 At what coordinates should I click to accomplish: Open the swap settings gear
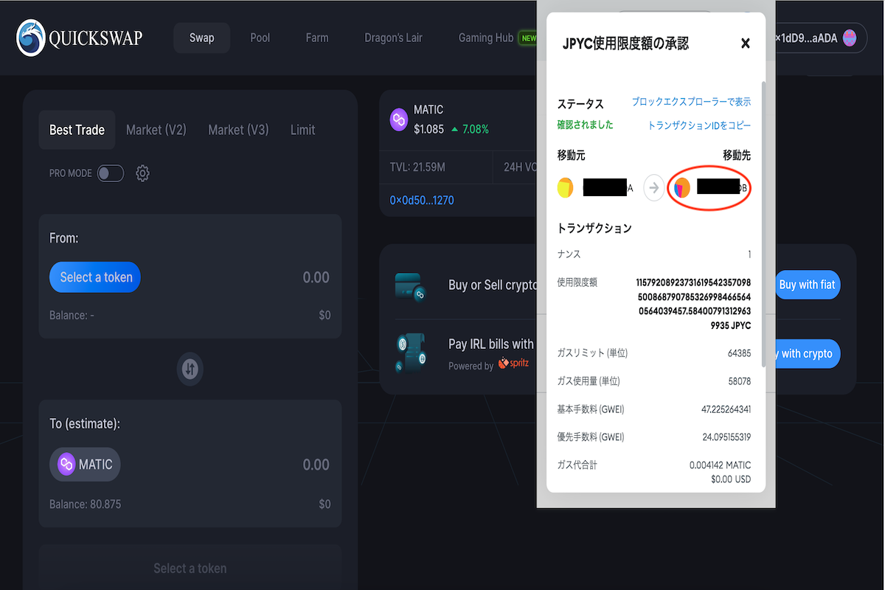(x=142, y=173)
